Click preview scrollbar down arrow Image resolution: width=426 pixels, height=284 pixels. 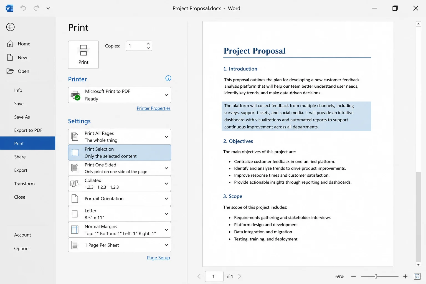coord(419,265)
